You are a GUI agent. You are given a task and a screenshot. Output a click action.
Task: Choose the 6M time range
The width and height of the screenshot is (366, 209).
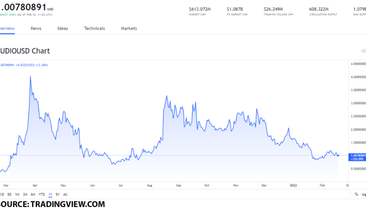click(33, 194)
